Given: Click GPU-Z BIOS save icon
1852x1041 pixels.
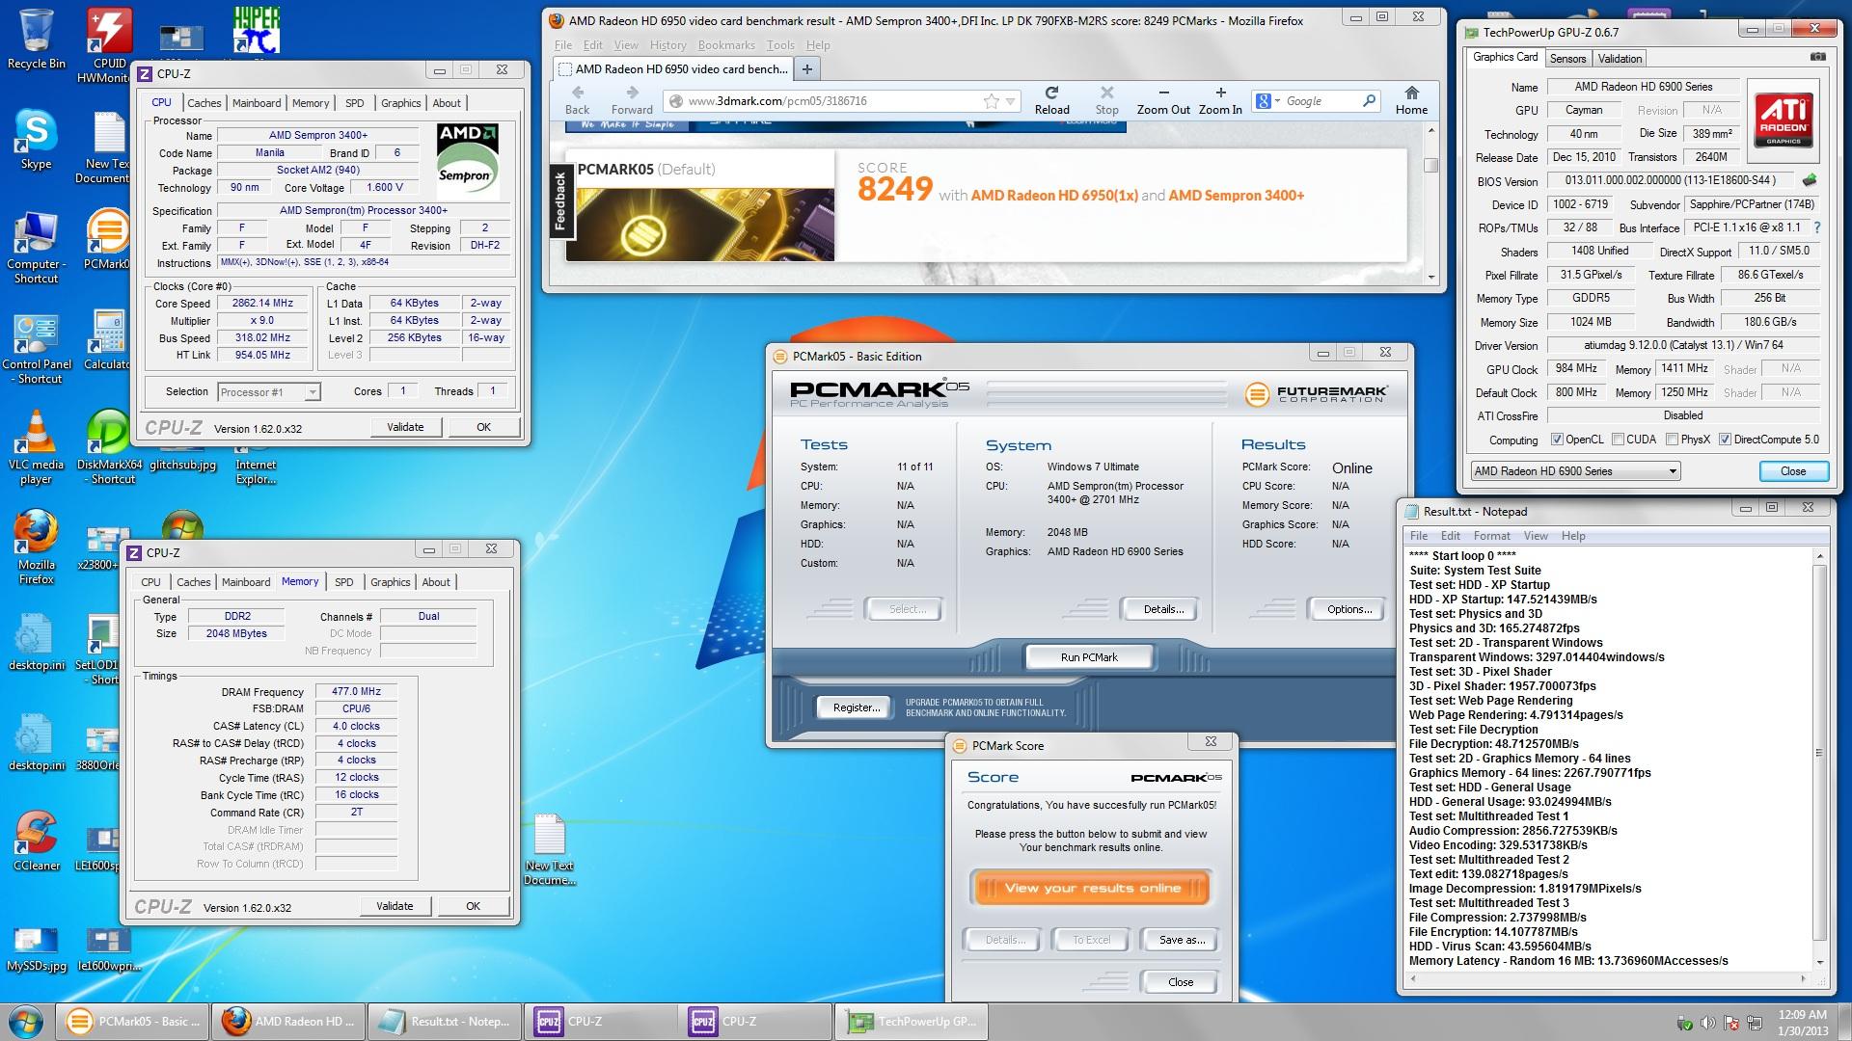Looking at the screenshot, I should click(1810, 179).
